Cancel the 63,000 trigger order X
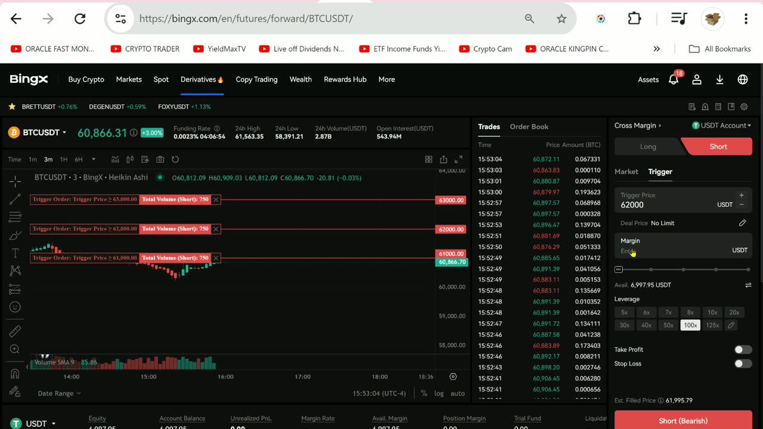The width and height of the screenshot is (763, 429). [x=216, y=200]
